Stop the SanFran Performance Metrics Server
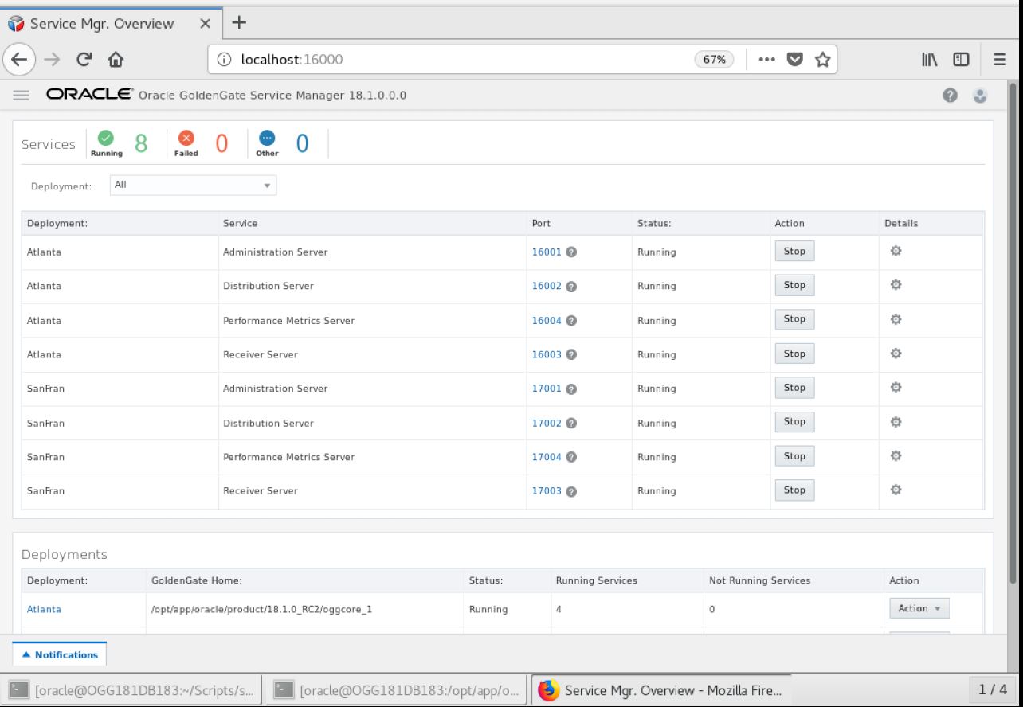The height and width of the screenshot is (707, 1023). point(794,456)
